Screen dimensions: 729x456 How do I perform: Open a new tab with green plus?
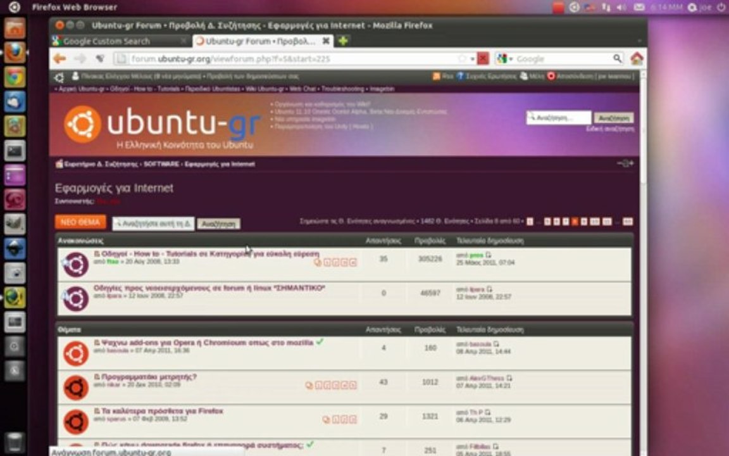point(343,41)
